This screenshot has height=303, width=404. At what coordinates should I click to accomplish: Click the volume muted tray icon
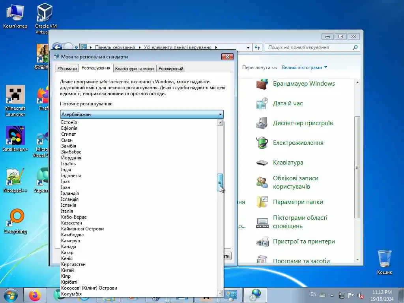361,295
